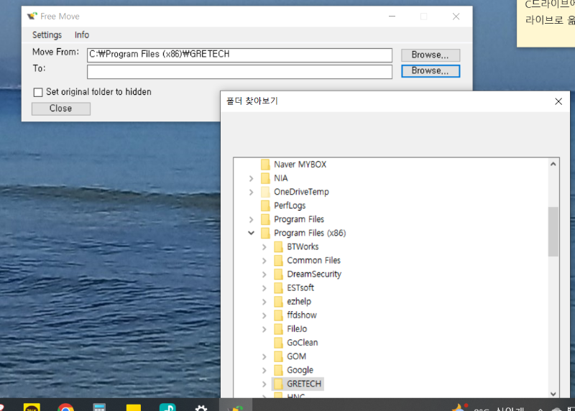Select the GRETECH folder
Screen dimensions: 575x411
[x=304, y=384]
